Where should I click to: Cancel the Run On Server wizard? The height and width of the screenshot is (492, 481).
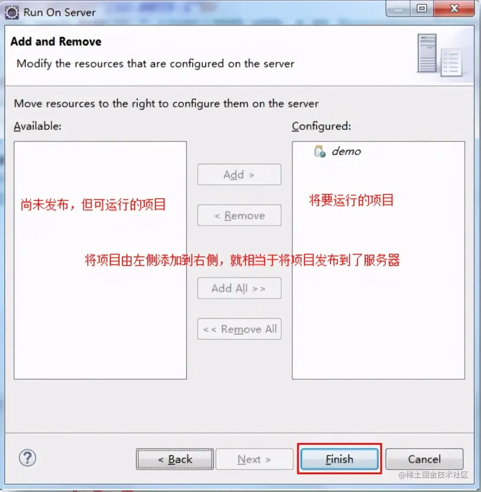click(424, 459)
